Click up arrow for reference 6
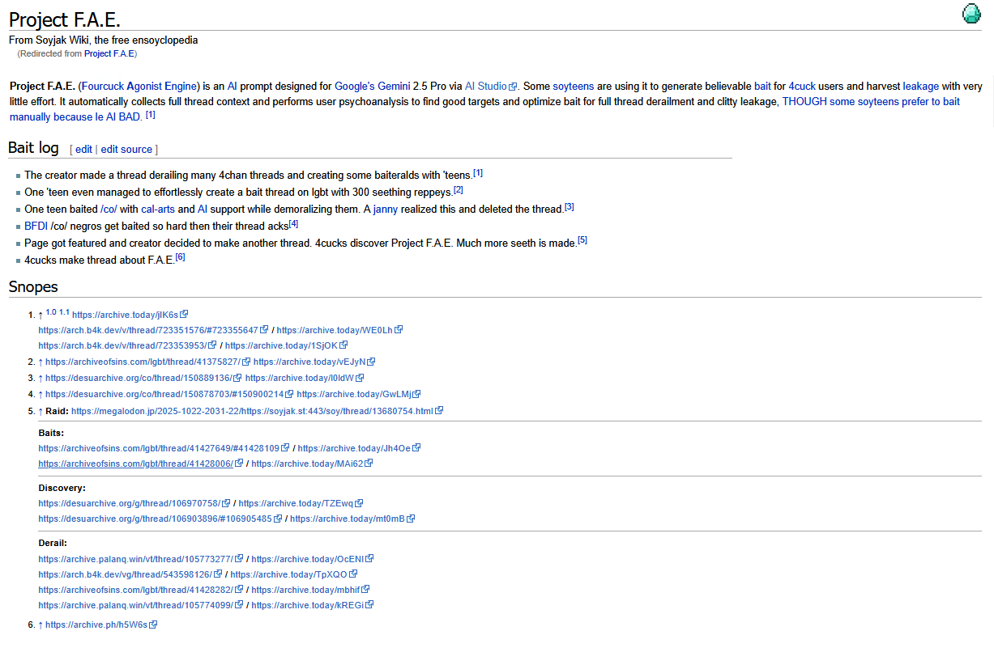 coord(41,625)
